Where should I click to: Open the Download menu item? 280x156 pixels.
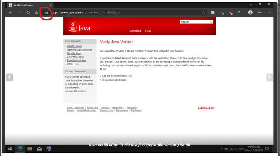[x=135, y=31]
